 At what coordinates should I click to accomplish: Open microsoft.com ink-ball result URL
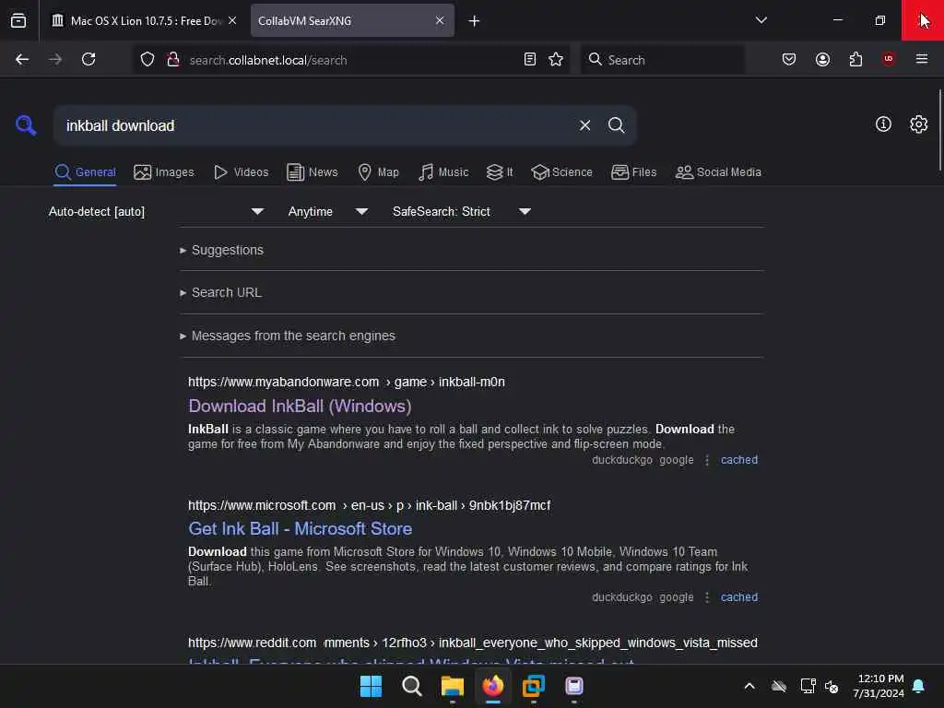369,506
